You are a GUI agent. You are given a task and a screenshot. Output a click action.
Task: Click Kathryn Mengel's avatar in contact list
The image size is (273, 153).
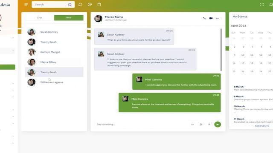(x=32, y=52)
